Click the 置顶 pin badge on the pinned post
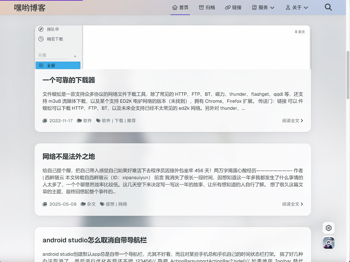This screenshot has width=350, height=262. (x=299, y=32)
